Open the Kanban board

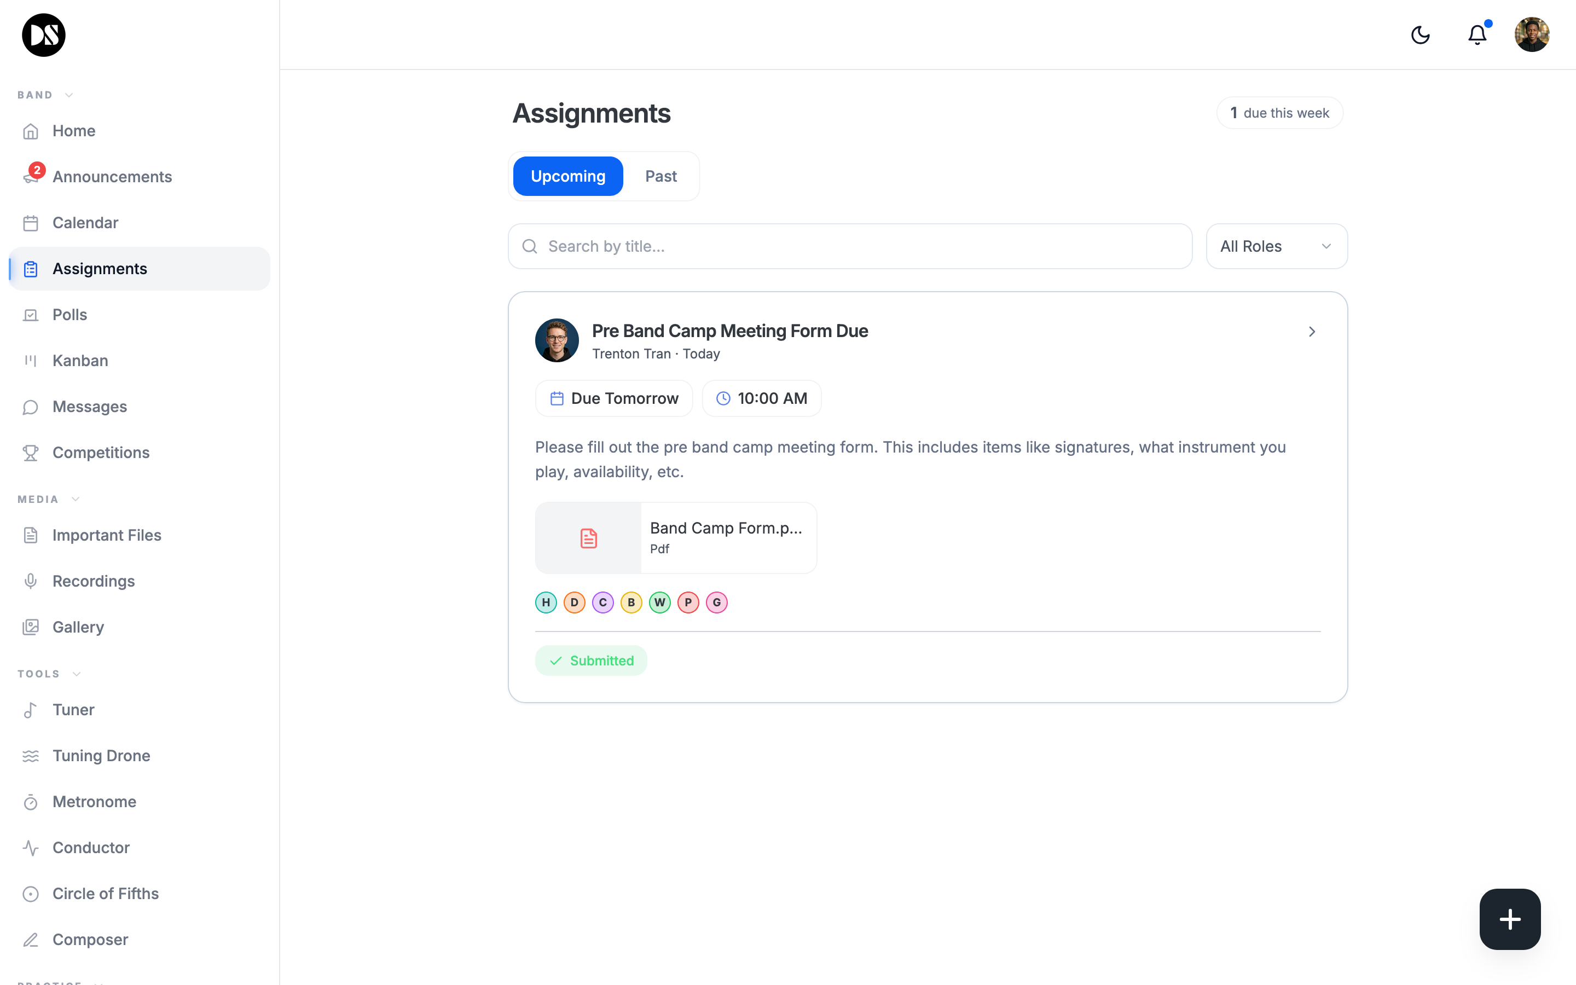[x=80, y=360]
